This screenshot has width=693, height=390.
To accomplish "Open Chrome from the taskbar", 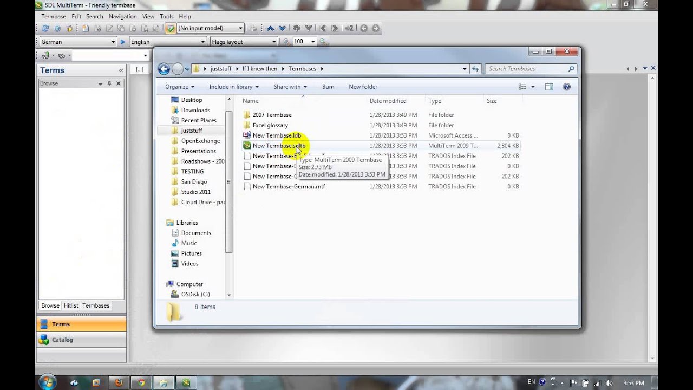I will coord(141,382).
